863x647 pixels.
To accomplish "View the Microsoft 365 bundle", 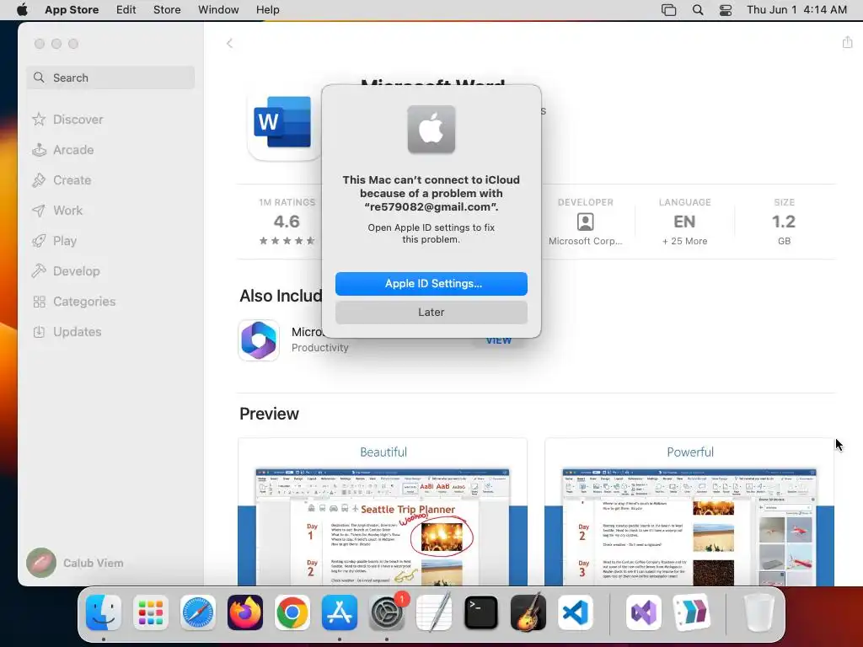I will click(x=499, y=340).
